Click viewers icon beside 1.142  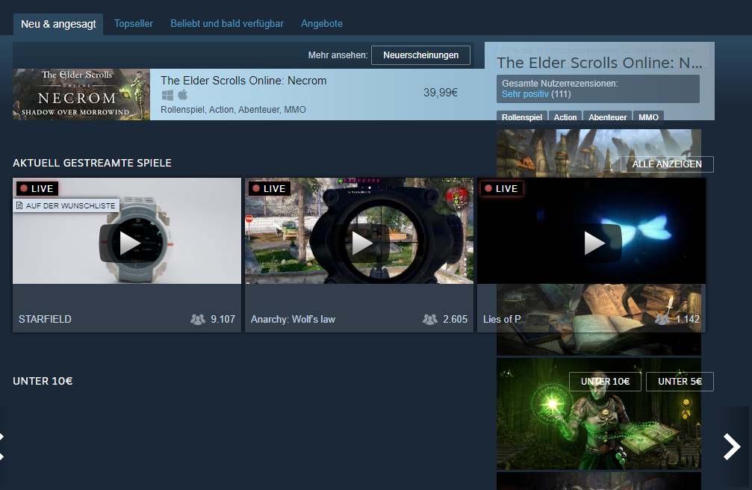point(662,319)
